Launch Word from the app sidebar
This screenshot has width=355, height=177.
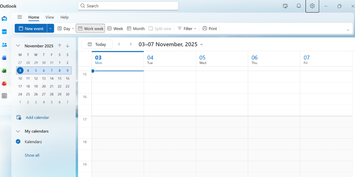pyautogui.click(x=4, y=58)
